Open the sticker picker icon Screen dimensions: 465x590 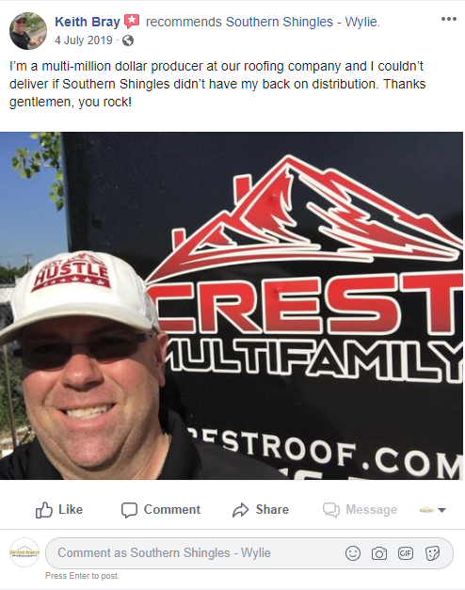click(x=432, y=553)
